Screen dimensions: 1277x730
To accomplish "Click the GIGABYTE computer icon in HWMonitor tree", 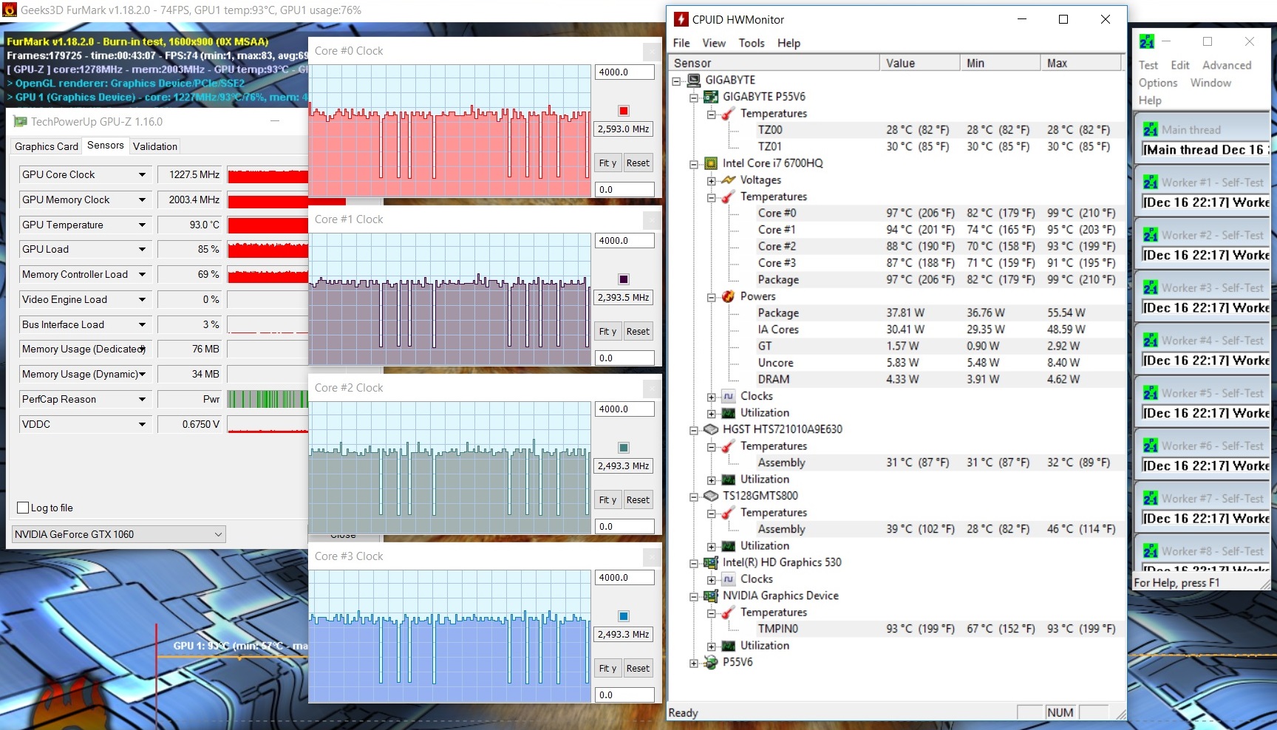I will coord(693,80).
